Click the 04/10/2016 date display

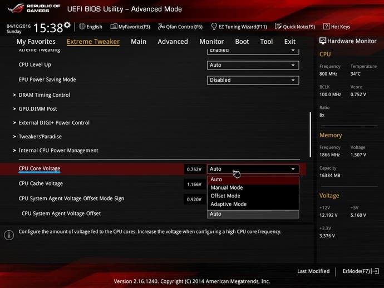18,26
